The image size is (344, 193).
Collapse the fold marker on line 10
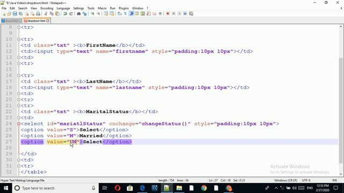(19, 39)
